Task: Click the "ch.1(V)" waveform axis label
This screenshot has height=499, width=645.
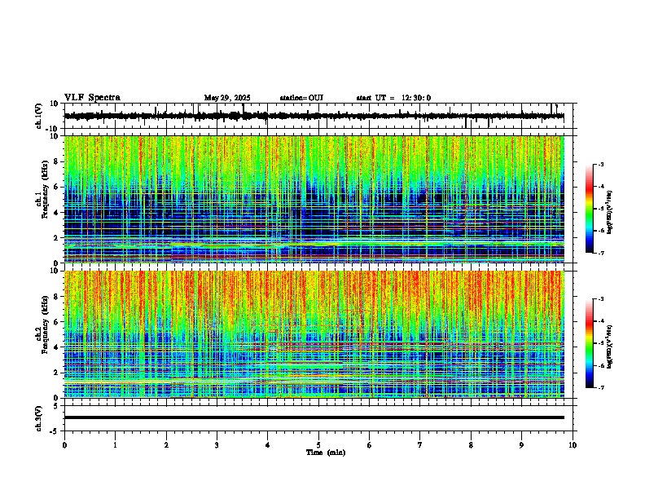Action: click(x=39, y=116)
